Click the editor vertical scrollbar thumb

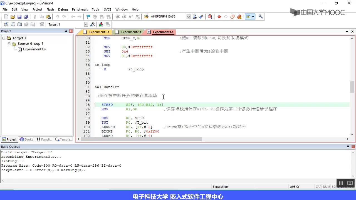click(352, 87)
